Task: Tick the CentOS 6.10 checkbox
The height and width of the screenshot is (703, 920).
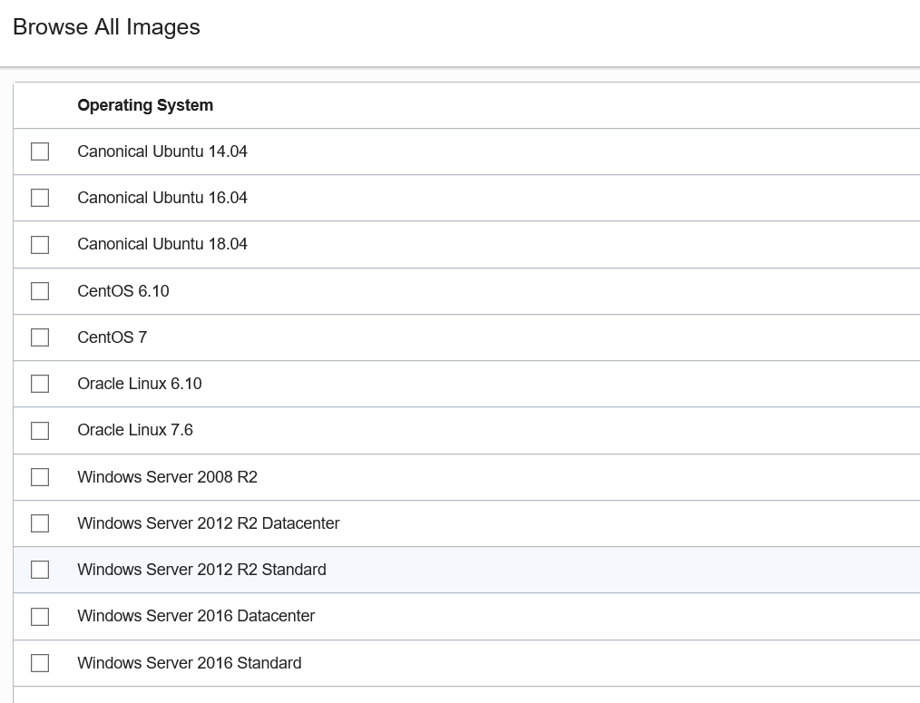Action: coord(40,291)
